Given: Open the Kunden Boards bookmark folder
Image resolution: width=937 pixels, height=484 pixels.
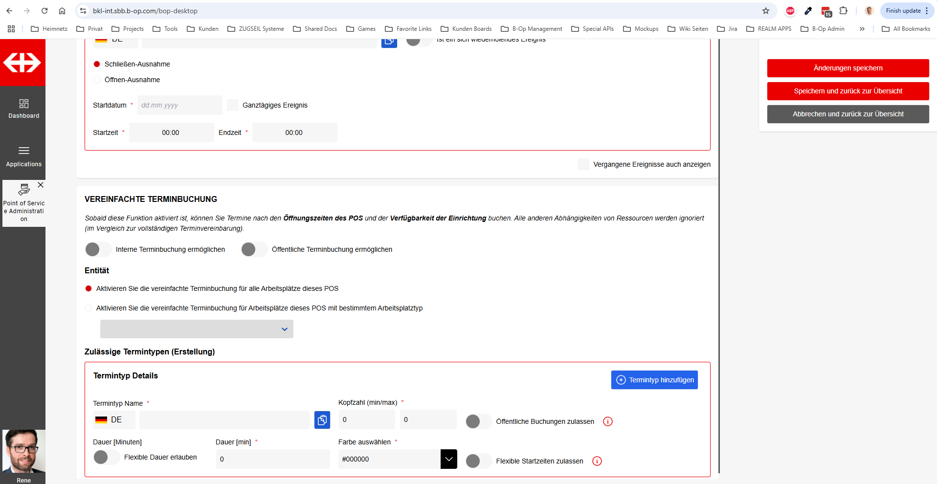Looking at the screenshot, I should point(466,29).
